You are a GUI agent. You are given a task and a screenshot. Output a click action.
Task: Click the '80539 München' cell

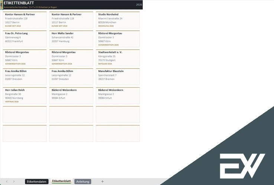(107, 22)
